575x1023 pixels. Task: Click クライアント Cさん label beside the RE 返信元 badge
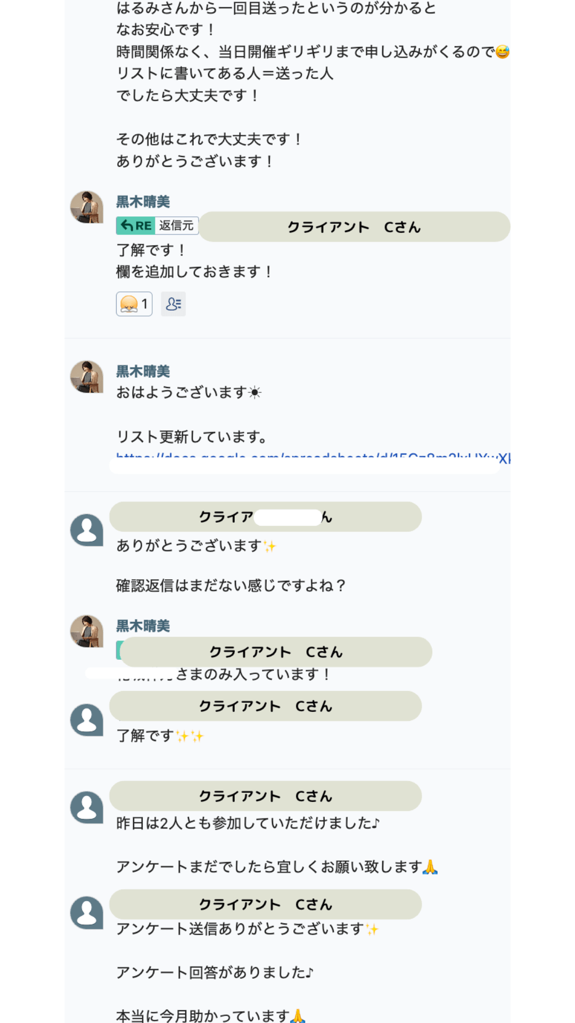354,228
